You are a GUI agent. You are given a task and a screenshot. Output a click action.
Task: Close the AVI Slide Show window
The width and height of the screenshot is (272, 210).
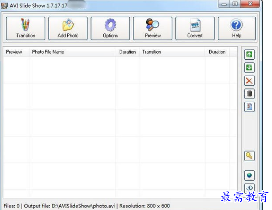[x=250, y=4]
